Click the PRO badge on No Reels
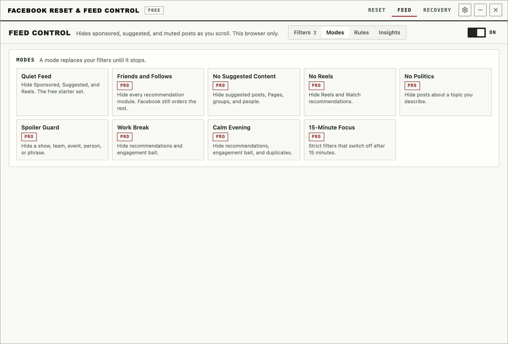Screen dimensions: 508x344 [x=316, y=86]
